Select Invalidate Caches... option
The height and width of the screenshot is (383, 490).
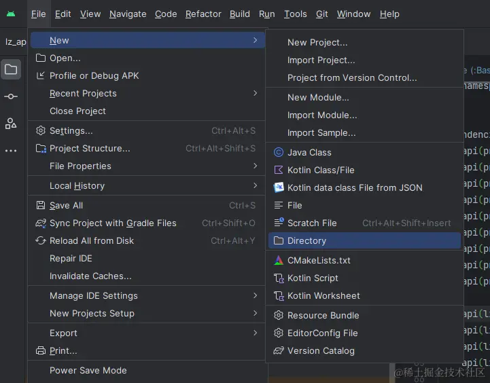point(90,276)
